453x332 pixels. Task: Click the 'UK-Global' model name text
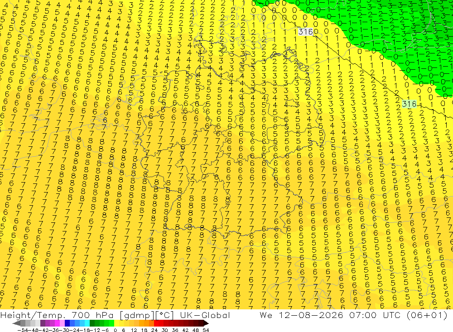[205, 315]
